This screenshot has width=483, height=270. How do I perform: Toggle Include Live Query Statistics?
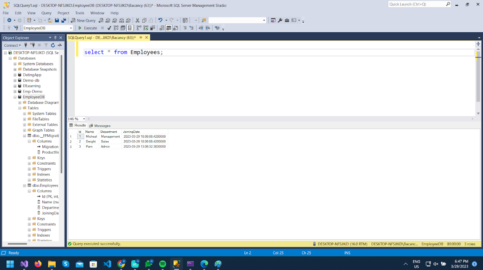tap(146, 28)
